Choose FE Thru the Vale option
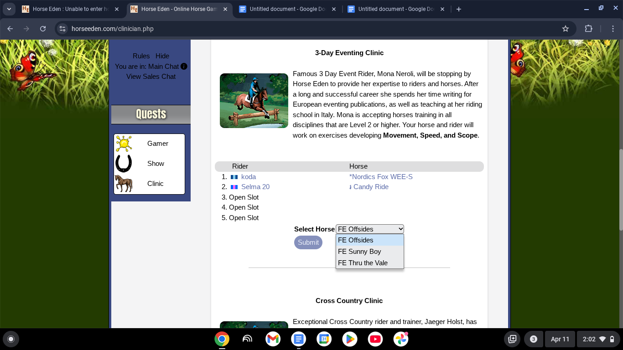This screenshot has width=623, height=350. coord(363,263)
